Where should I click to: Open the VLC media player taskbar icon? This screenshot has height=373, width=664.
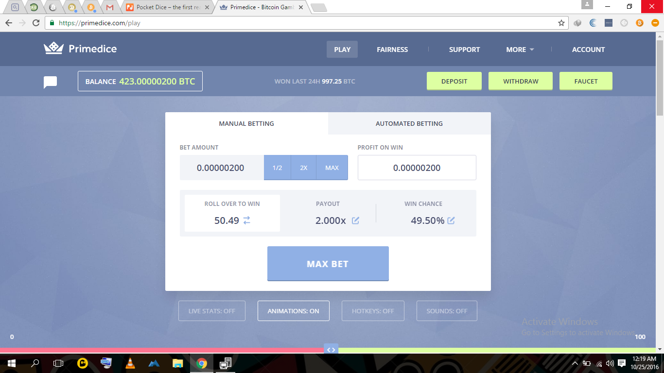[x=130, y=363]
